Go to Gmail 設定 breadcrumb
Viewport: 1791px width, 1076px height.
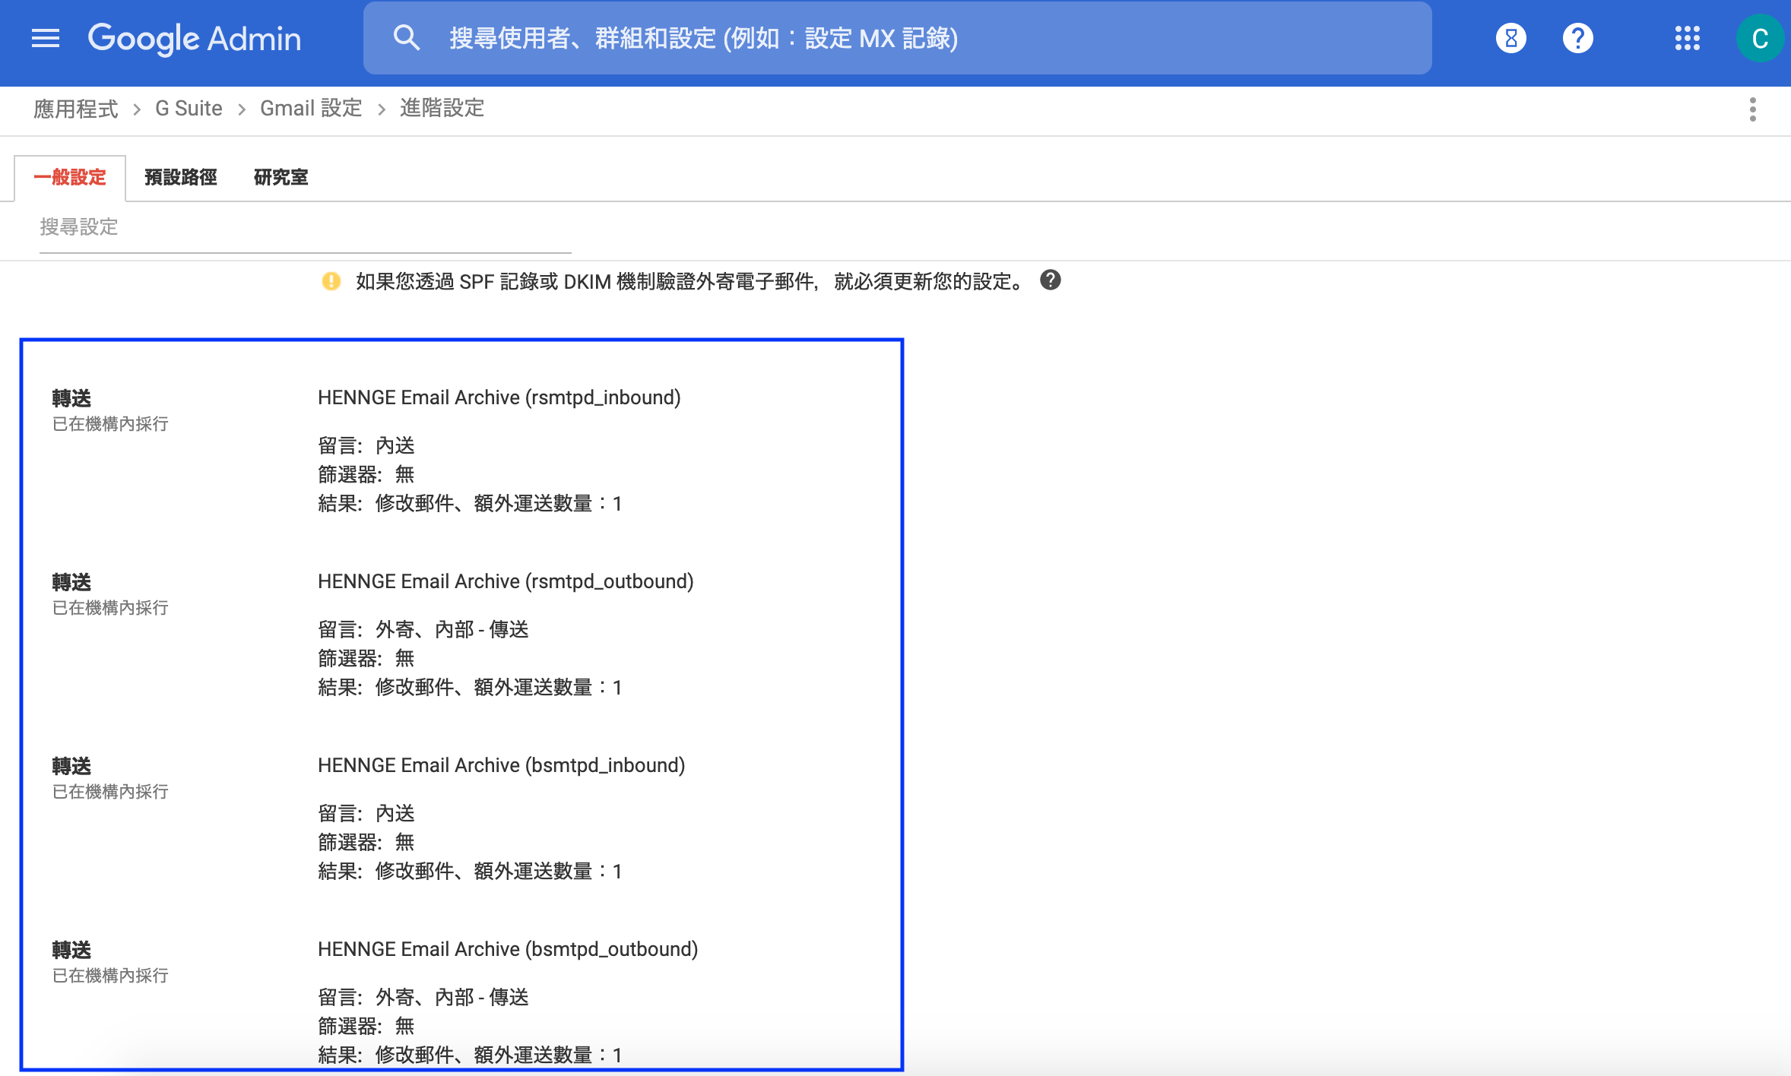point(311,109)
